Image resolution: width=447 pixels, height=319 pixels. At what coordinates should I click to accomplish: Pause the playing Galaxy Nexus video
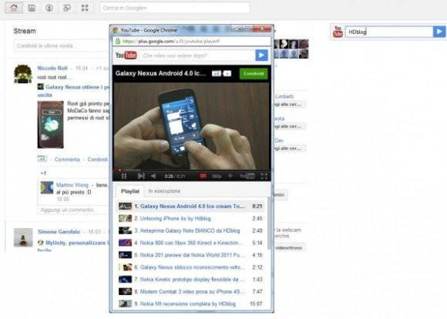pyautogui.click(x=124, y=176)
